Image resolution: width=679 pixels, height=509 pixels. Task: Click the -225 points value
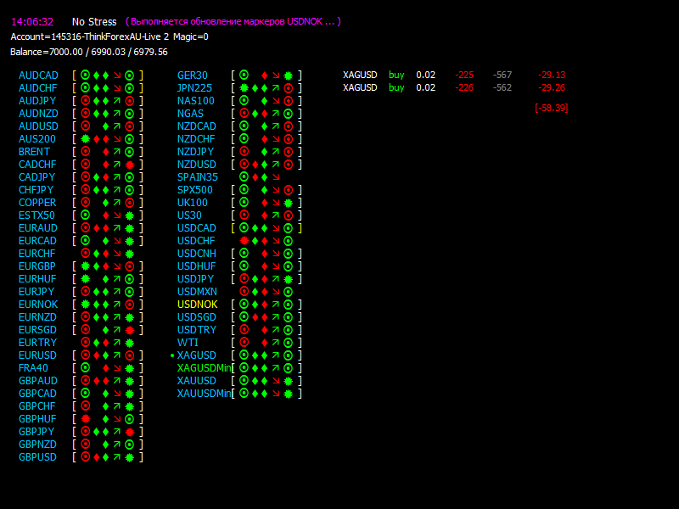pos(464,75)
